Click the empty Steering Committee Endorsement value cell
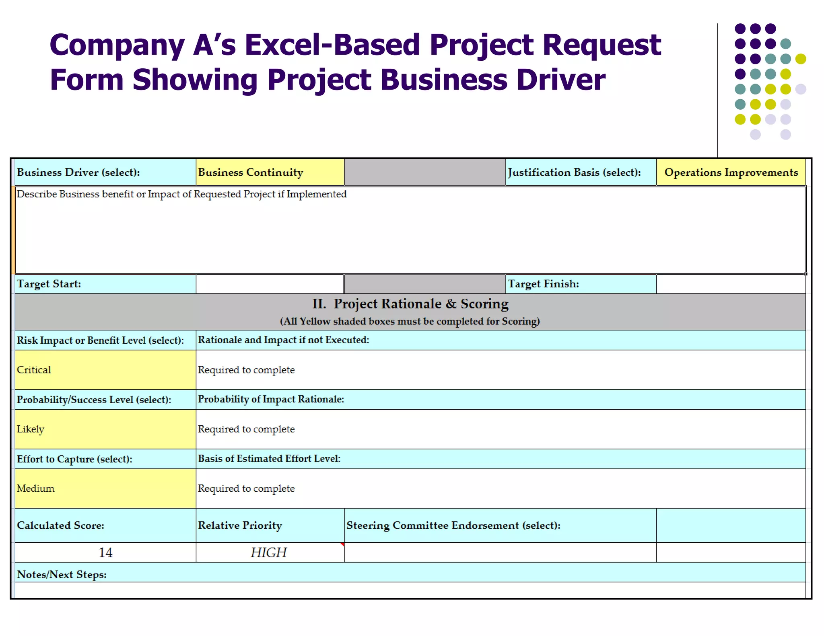 click(x=500, y=552)
